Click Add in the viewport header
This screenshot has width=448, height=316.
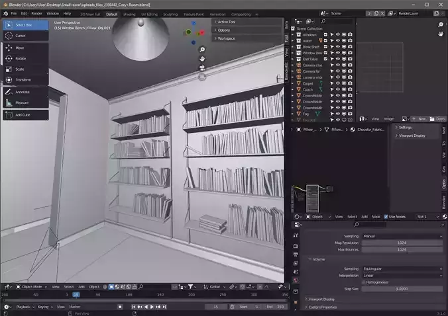pyautogui.click(x=82, y=287)
